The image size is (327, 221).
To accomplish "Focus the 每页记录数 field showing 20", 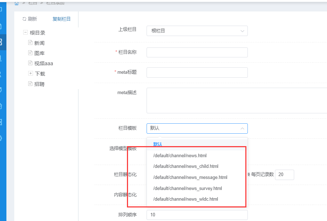I will [x=285, y=175].
